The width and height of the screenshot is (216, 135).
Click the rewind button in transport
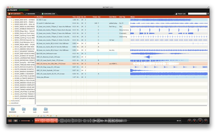[x=190, y=121]
